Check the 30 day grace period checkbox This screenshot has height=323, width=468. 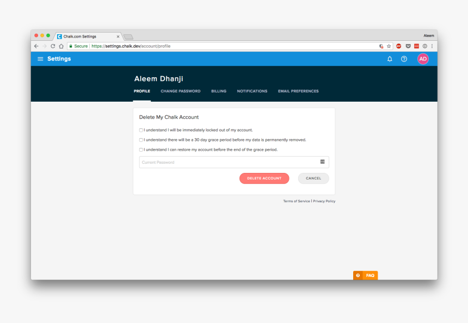pos(141,140)
